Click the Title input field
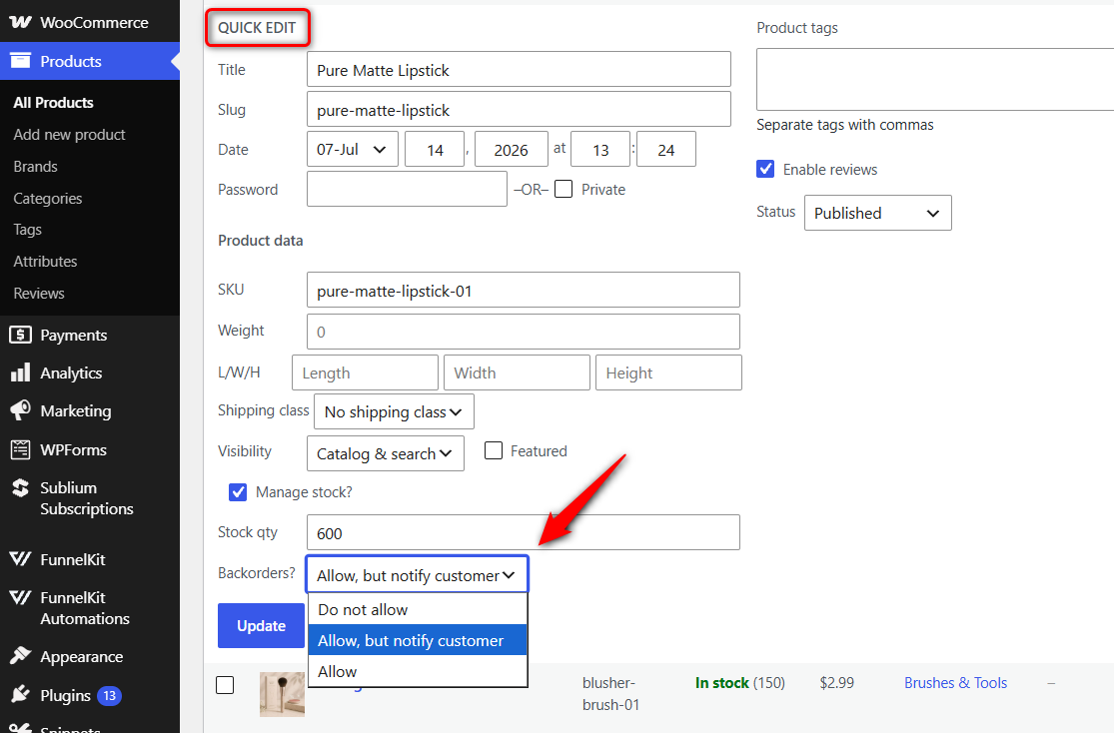This screenshot has width=1114, height=733. (x=519, y=70)
